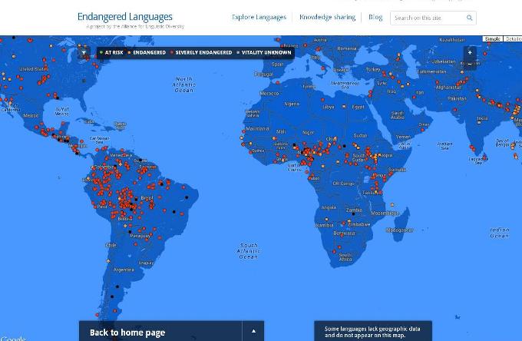Click the Saudi Arabia map label
The height and width of the screenshot is (341, 522).
[x=397, y=115]
